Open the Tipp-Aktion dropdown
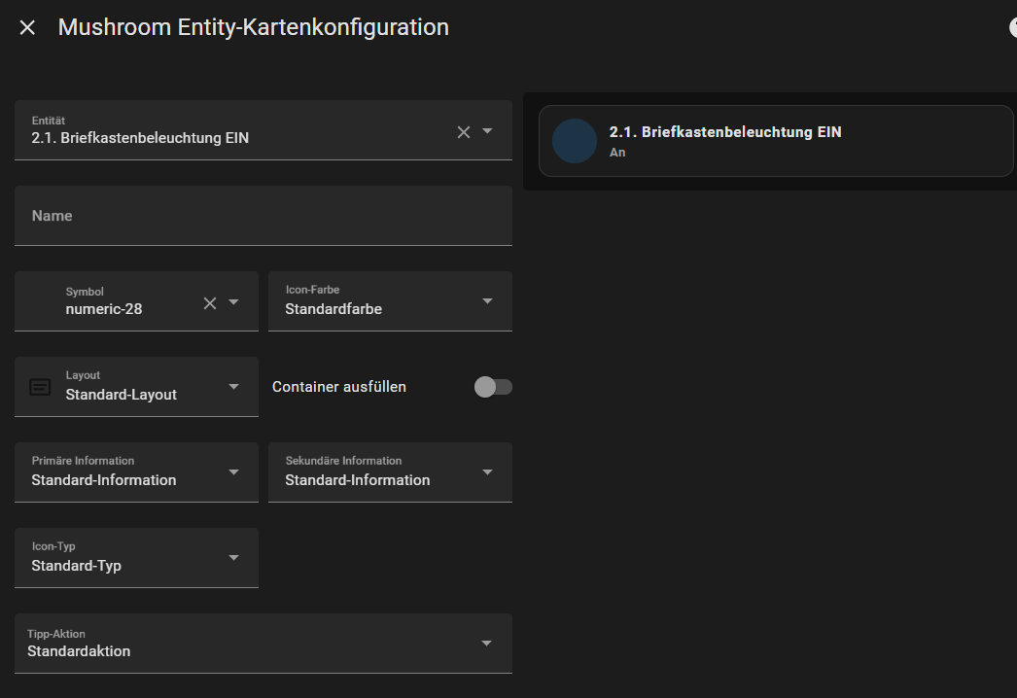The image size is (1017, 698). click(x=263, y=644)
